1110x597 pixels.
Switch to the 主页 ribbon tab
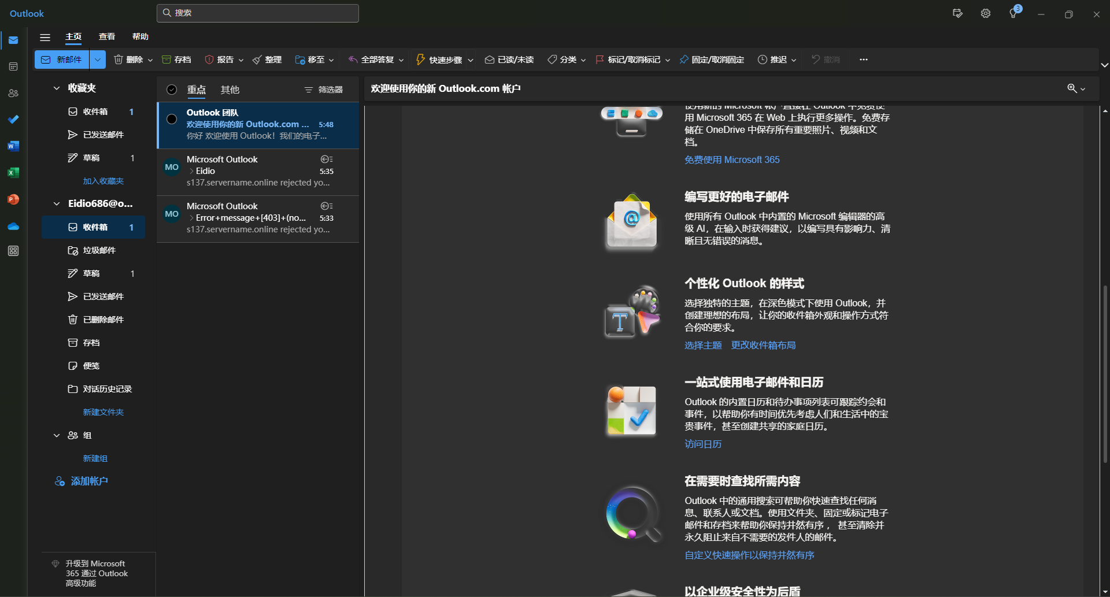(73, 36)
